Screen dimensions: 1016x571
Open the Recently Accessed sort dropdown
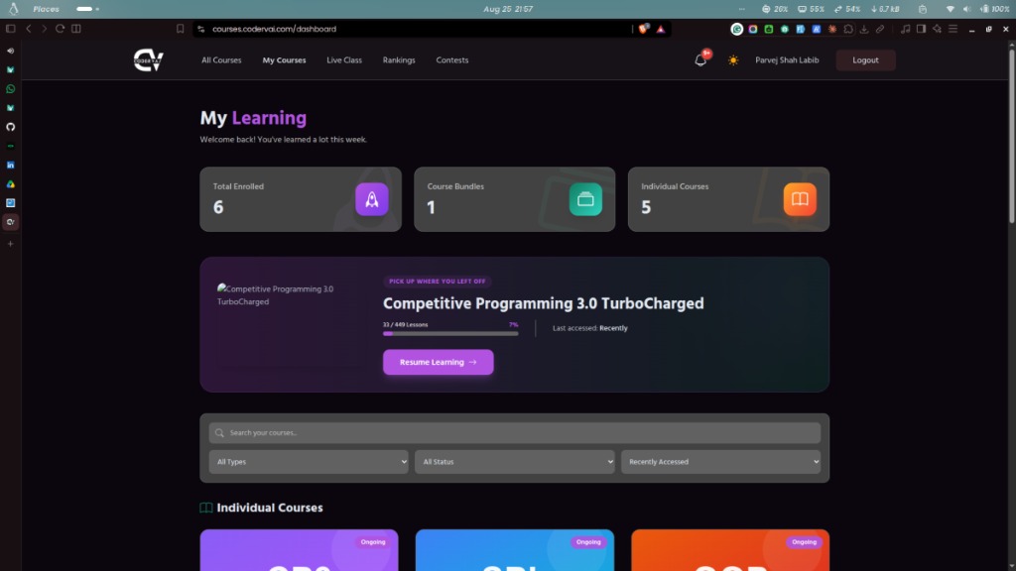(x=720, y=462)
